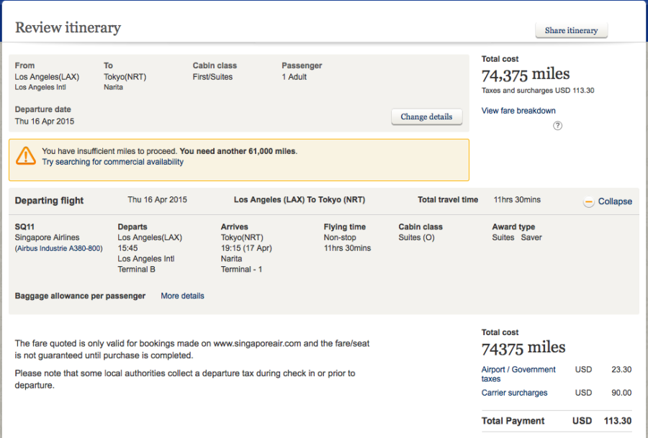Click the 74,375 miles total at top
648x438 pixels.
pos(525,74)
